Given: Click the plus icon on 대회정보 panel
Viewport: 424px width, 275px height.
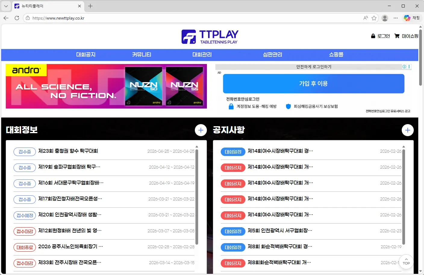Looking at the screenshot, I should [x=201, y=130].
